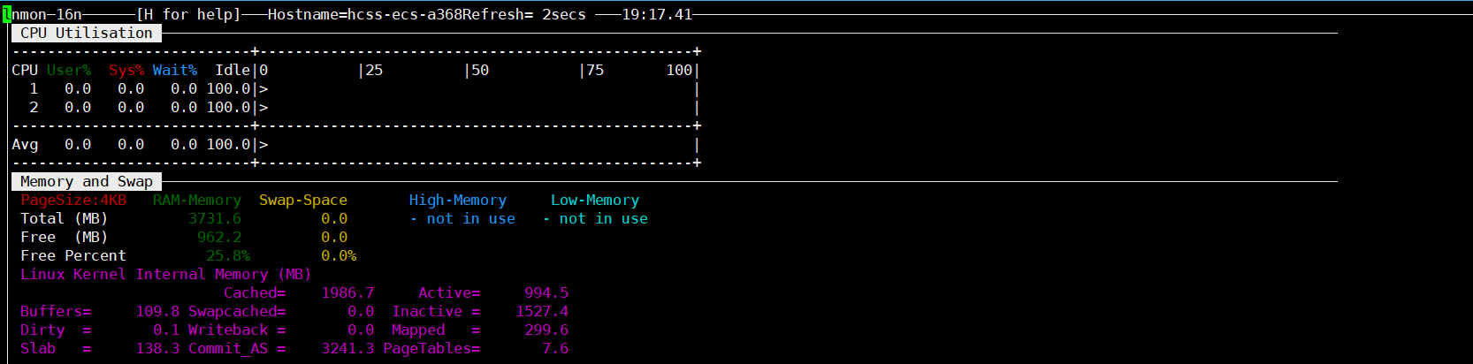Click the 'nmon-16n' title text
The width and height of the screenshot is (1473, 364).
[47, 15]
